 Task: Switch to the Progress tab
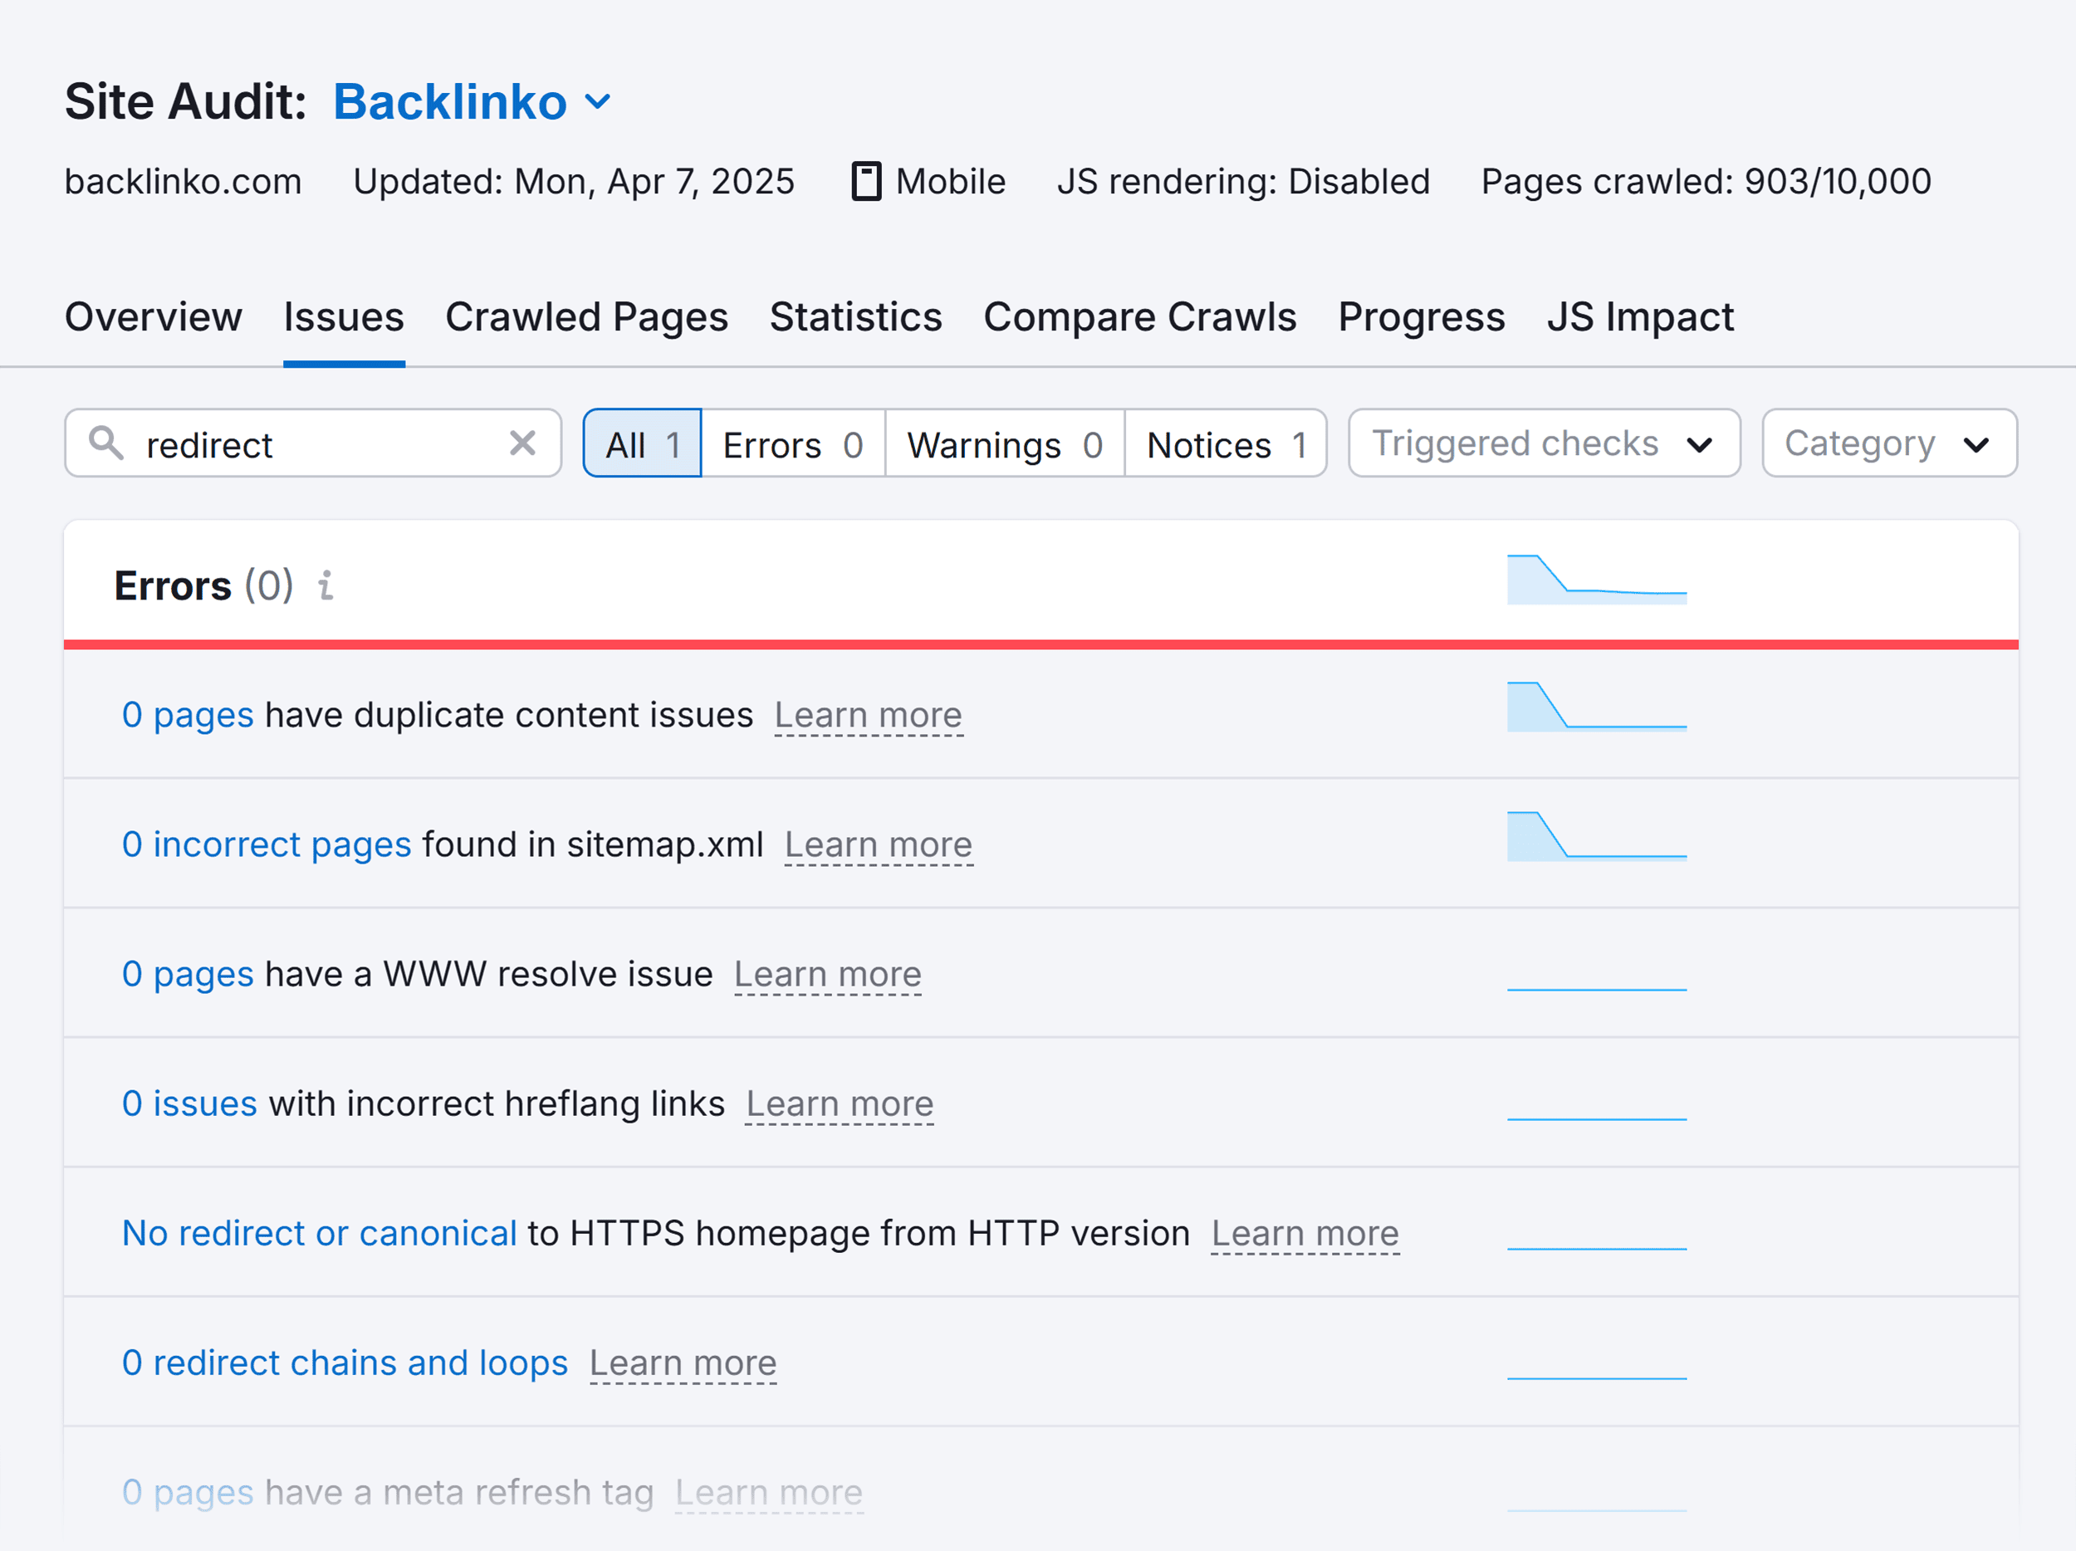1422,317
